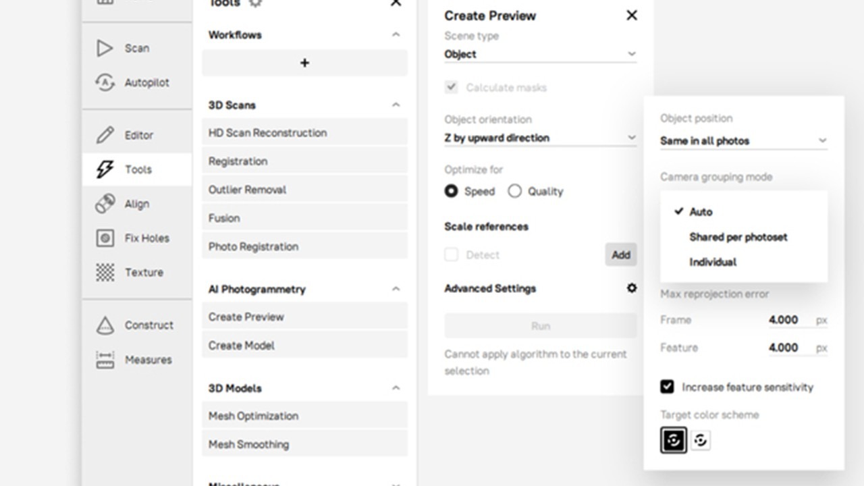Open the Scan panel icon
This screenshot has width=864, height=486.
tap(105, 48)
